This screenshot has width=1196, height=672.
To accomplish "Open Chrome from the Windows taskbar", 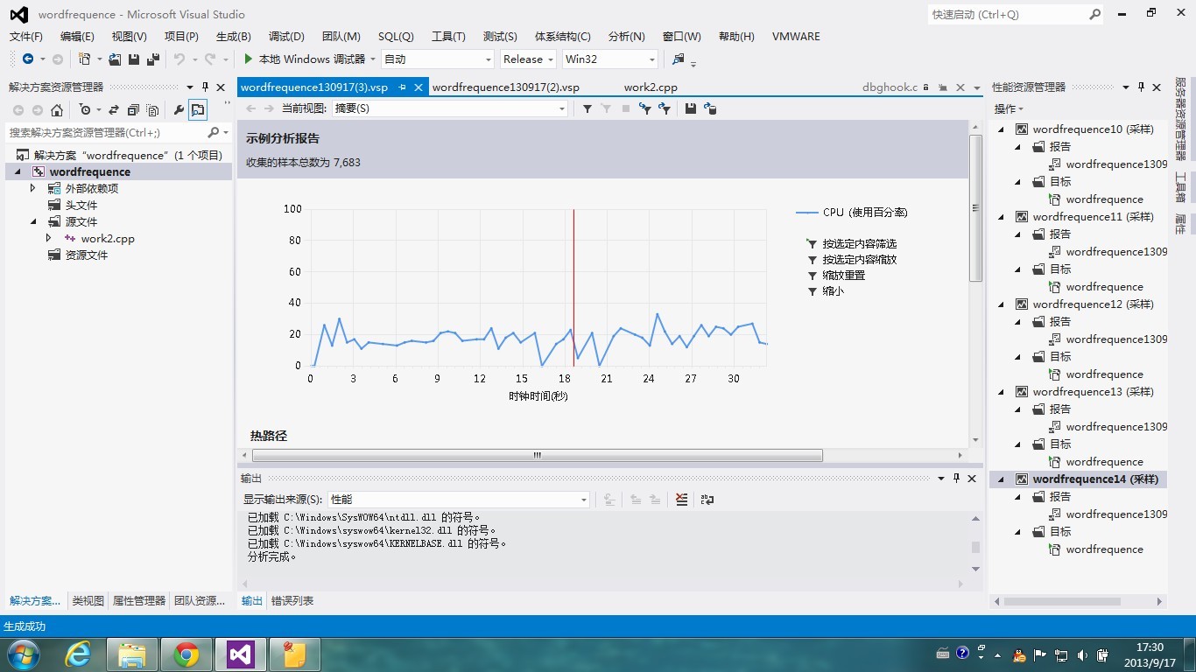I will tap(186, 654).
